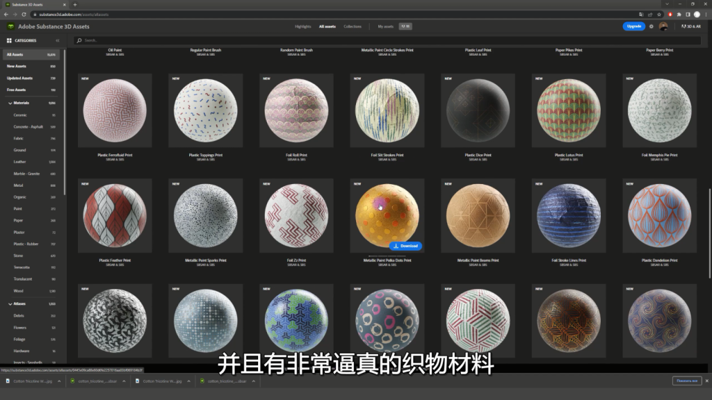Open the Chrome three-dot menu

pyautogui.click(x=706, y=15)
